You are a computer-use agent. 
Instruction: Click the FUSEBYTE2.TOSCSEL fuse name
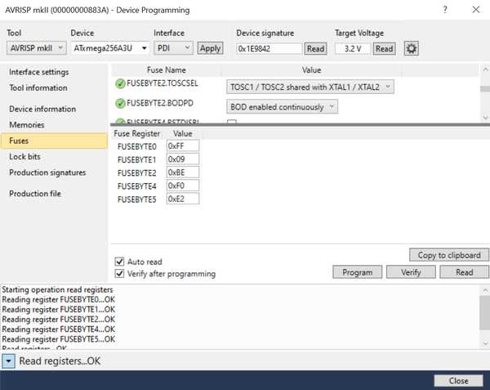pyautogui.click(x=163, y=83)
